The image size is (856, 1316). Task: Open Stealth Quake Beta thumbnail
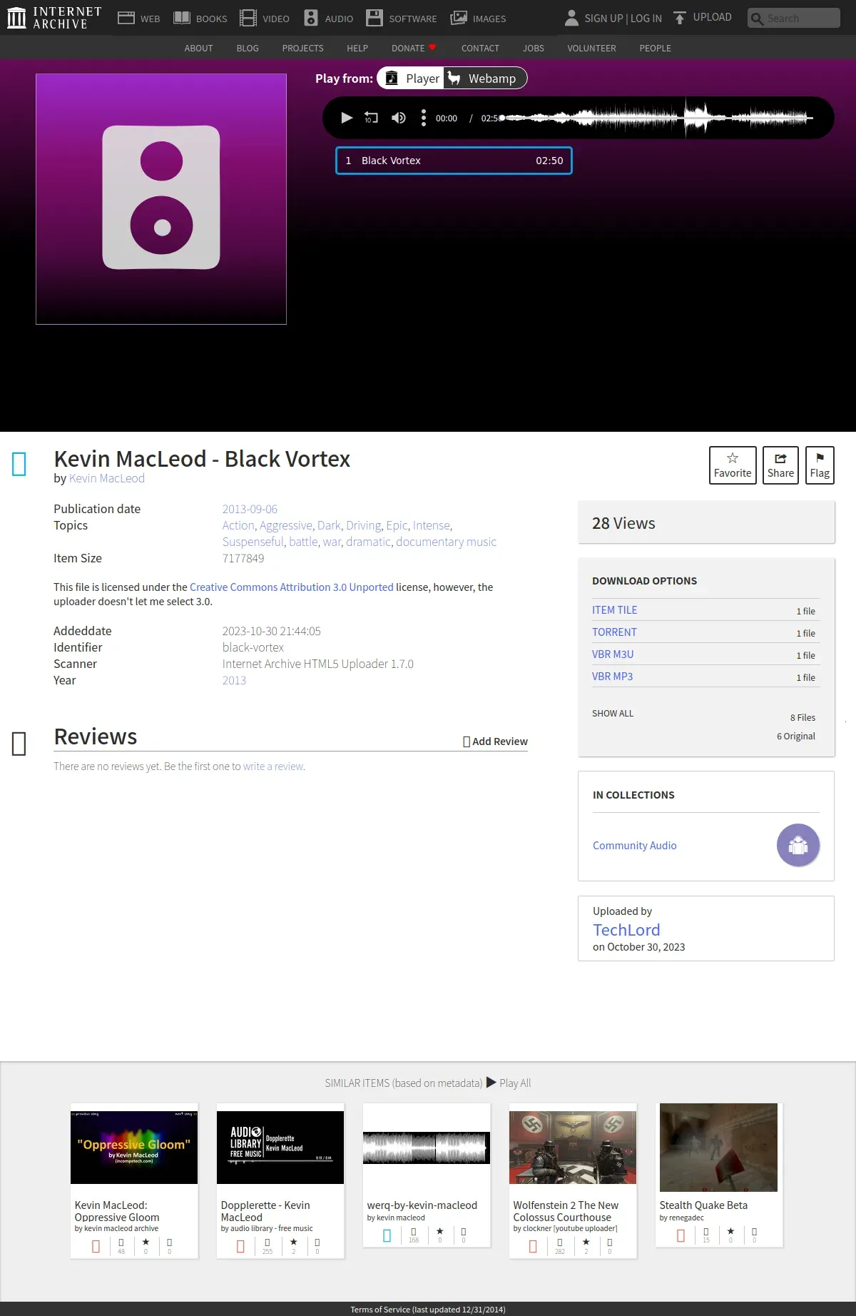click(x=718, y=1148)
